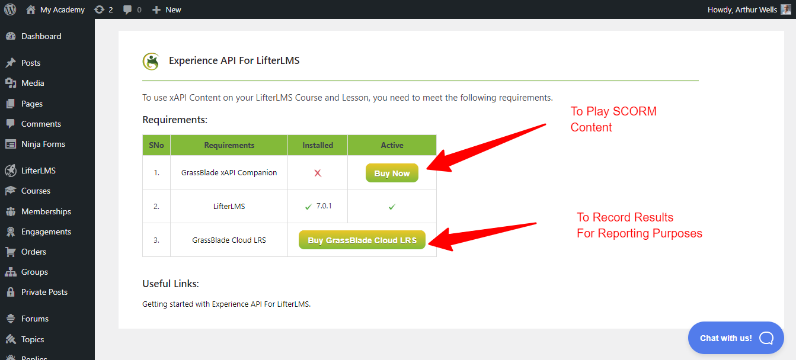
Task: Open Media library from the sidebar icon
Action: click(12, 83)
